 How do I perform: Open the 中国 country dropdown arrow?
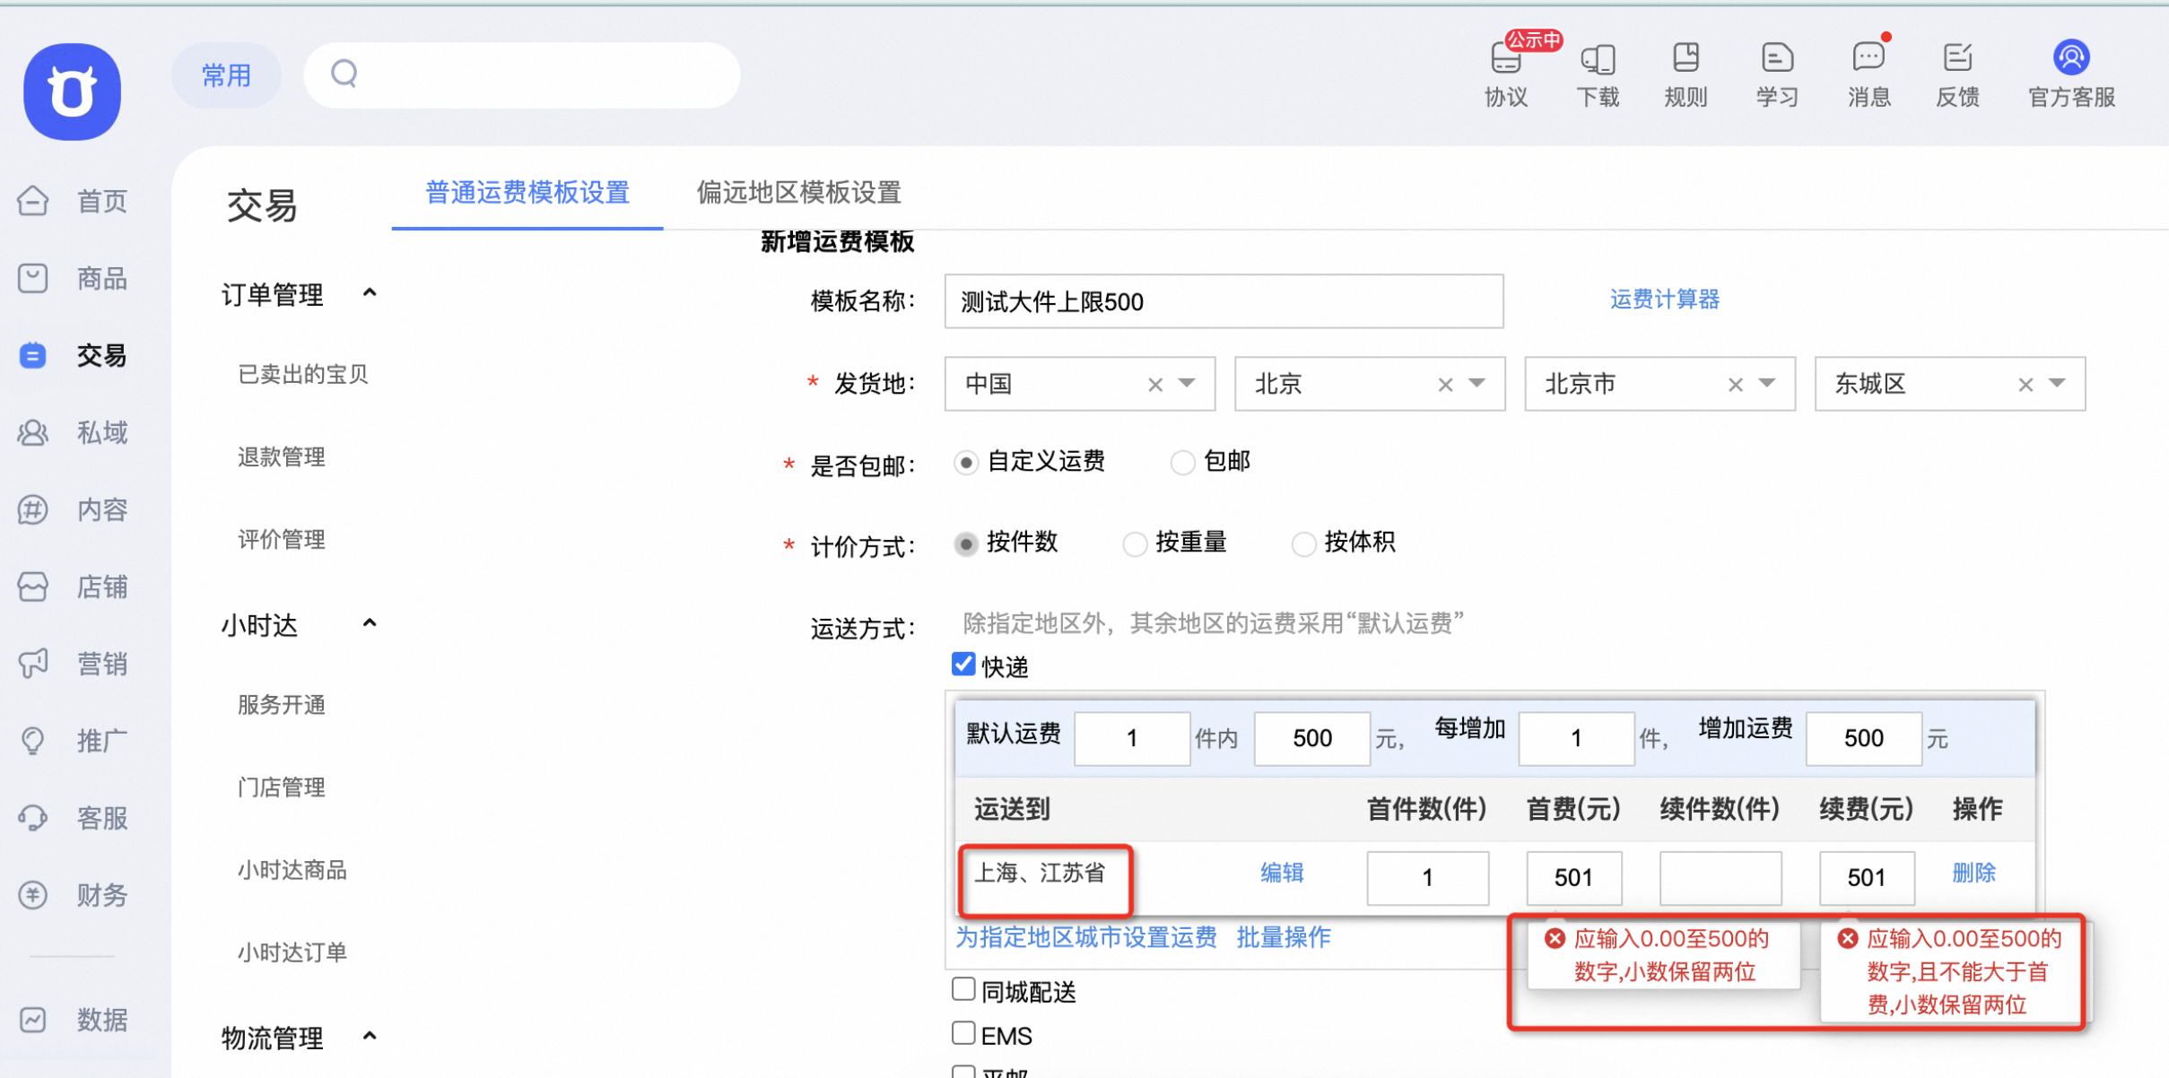pos(1187,384)
